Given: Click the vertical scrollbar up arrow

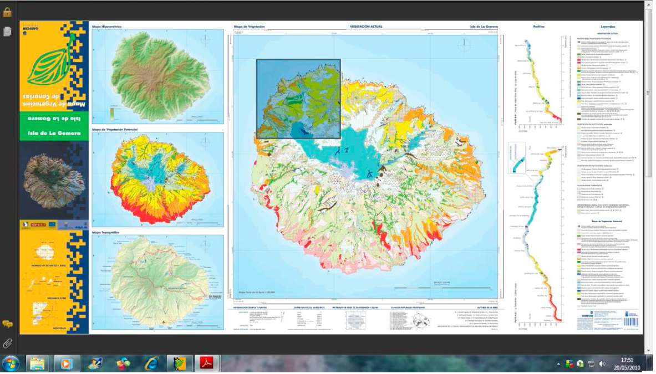Looking at the screenshot, I should [x=648, y=5].
